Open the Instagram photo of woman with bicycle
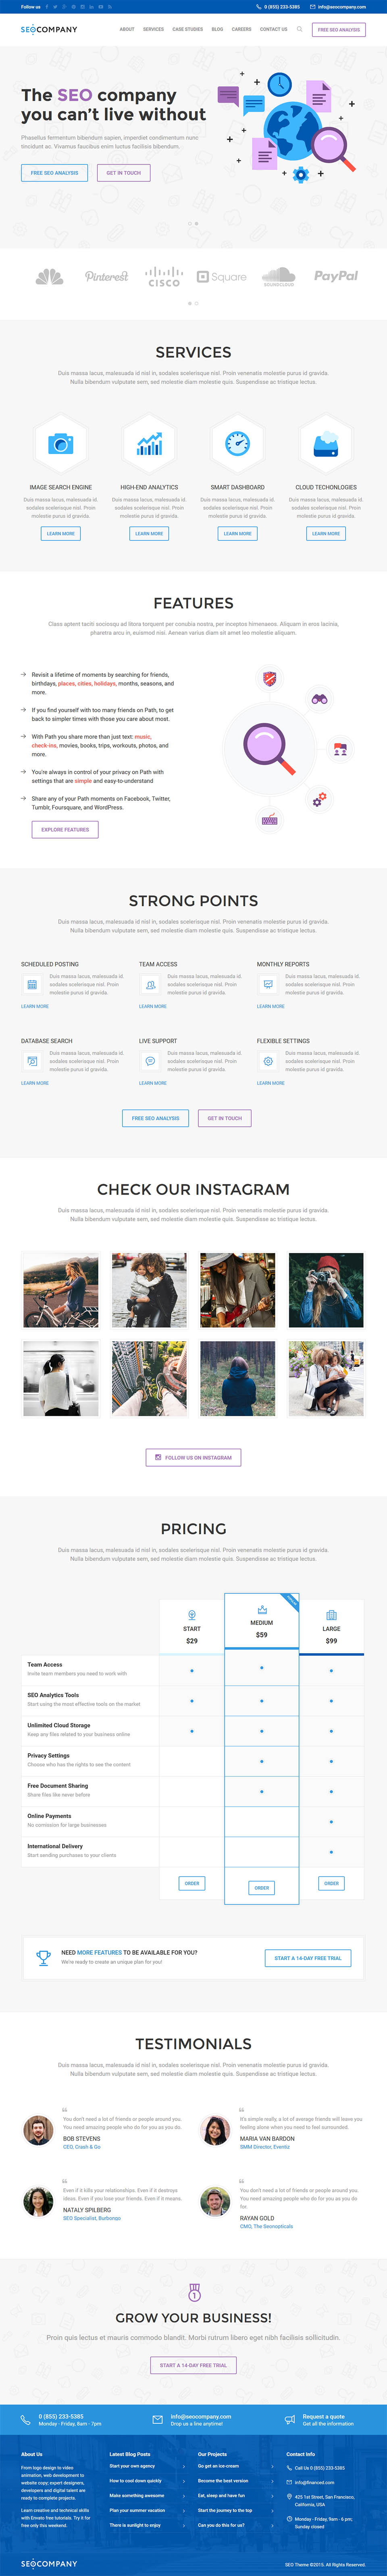This screenshot has height=2576, width=387. point(61,1290)
